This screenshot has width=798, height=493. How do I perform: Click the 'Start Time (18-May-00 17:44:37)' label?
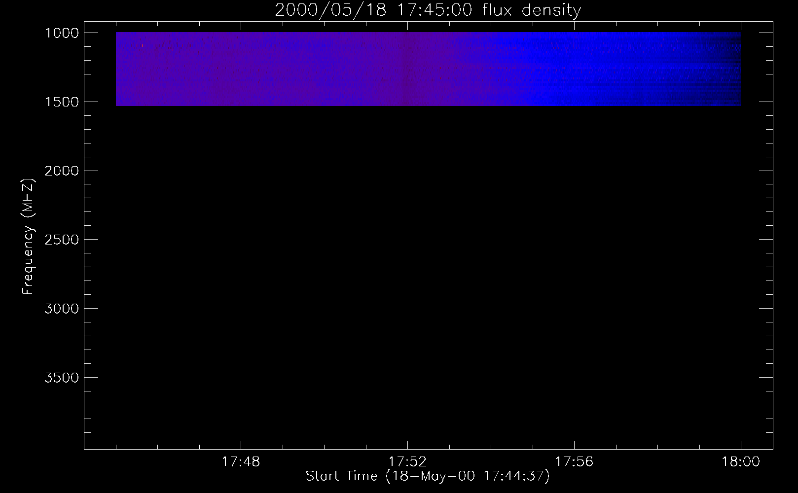click(x=428, y=476)
